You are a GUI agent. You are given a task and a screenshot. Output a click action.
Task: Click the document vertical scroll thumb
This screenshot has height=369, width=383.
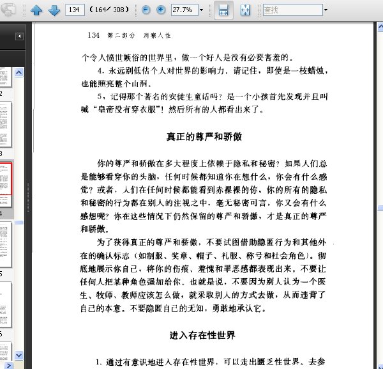coord(380,208)
